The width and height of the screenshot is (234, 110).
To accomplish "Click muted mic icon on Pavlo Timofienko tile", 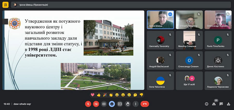I will 227,35.
